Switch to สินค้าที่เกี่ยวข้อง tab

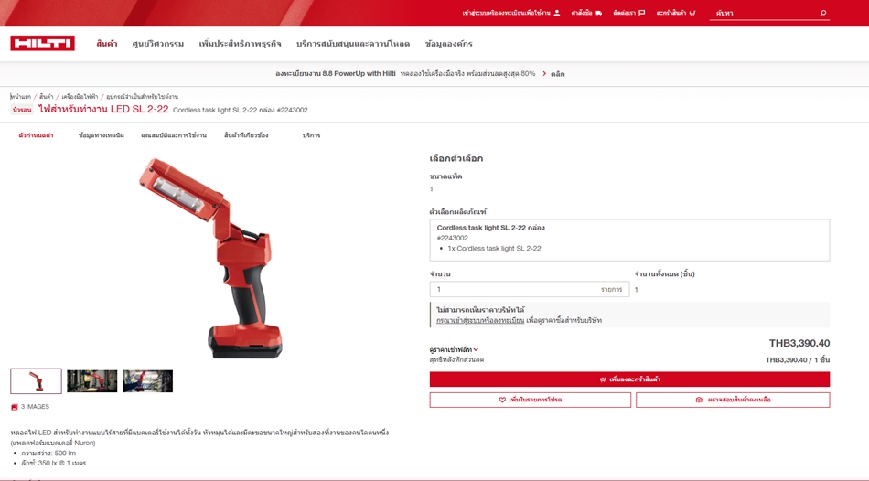click(x=246, y=135)
